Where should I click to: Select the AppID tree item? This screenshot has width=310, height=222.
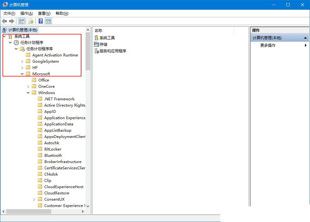(x=50, y=112)
